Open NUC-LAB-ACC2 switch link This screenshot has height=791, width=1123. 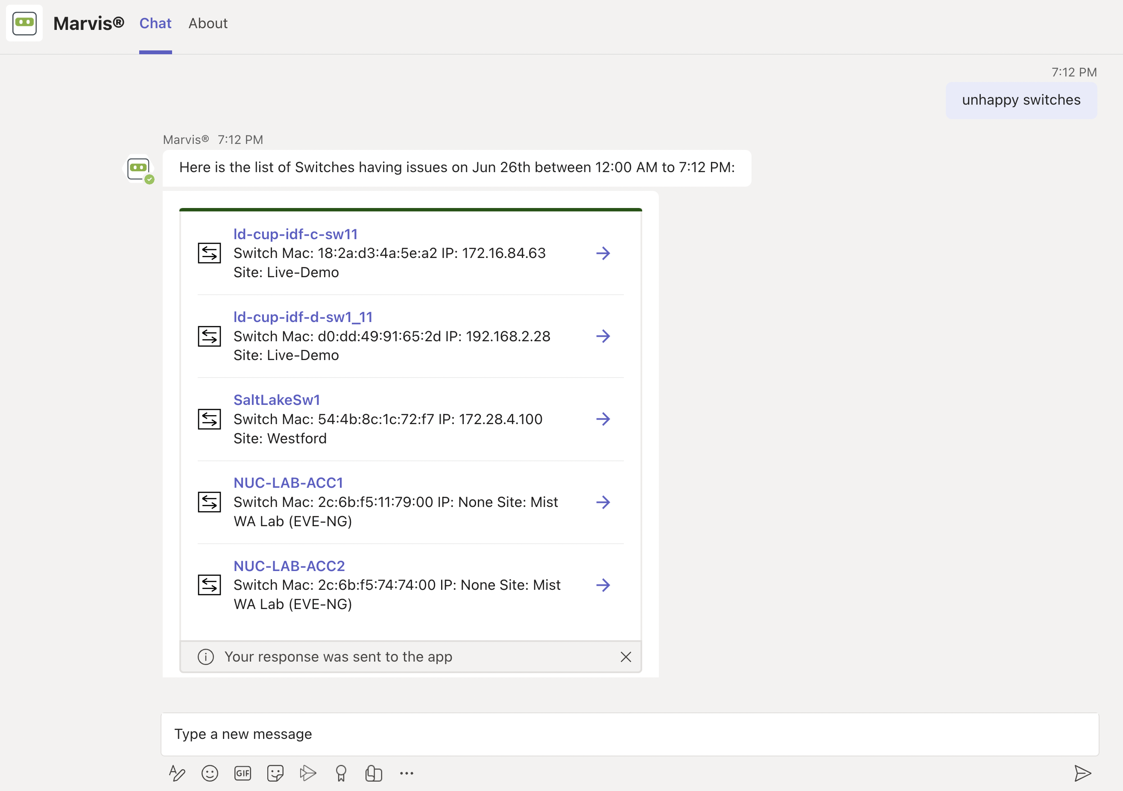click(x=289, y=565)
